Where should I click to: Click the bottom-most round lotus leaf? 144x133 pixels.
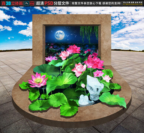coord(69,108)
